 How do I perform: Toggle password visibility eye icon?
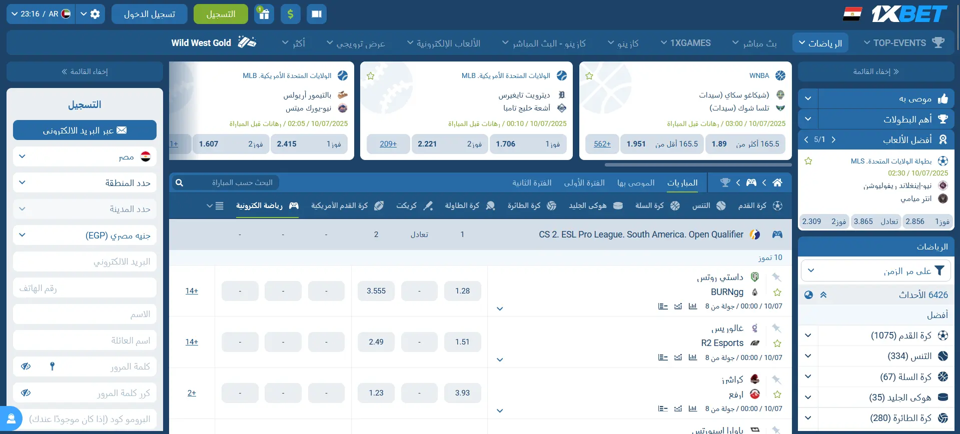pos(26,366)
